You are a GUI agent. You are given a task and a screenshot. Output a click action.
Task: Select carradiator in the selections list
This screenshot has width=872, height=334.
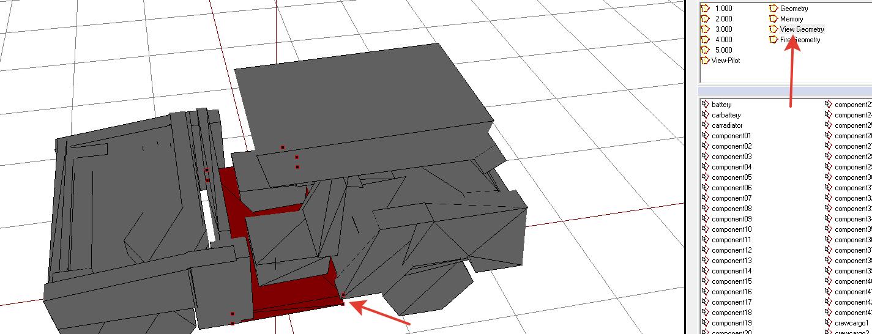tap(727, 125)
